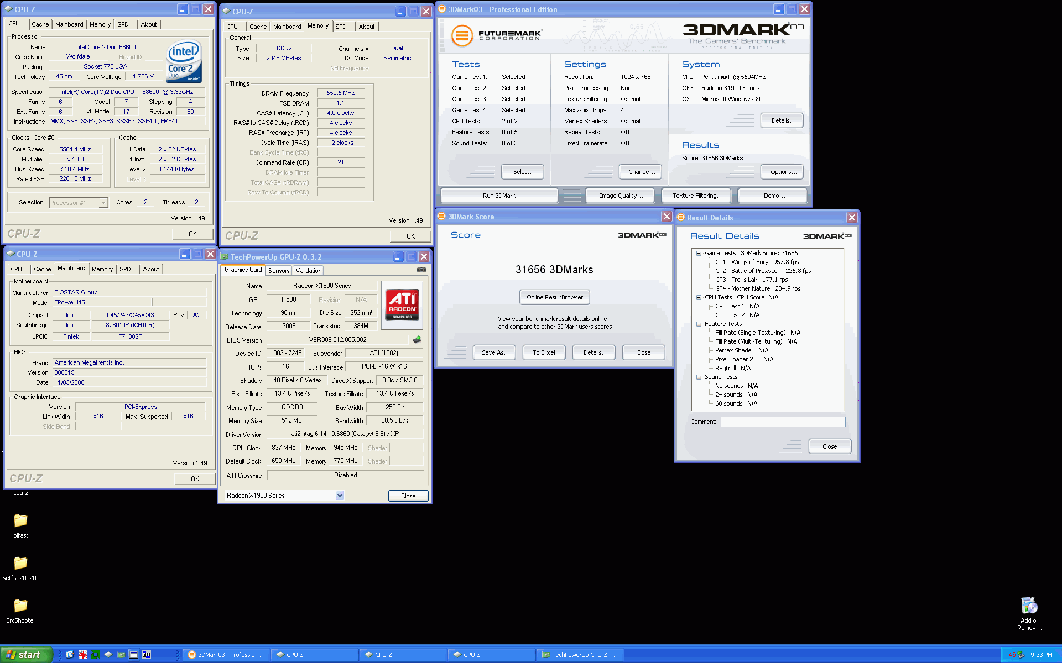Select Pixel Shader 2.0 tree row

click(744, 359)
